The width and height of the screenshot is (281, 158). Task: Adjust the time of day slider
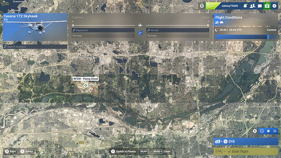point(246,37)
